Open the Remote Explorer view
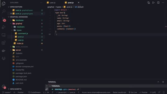 (4, 35)
